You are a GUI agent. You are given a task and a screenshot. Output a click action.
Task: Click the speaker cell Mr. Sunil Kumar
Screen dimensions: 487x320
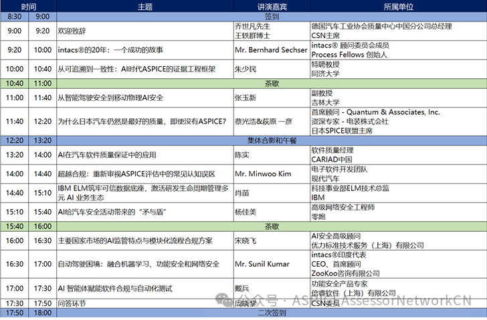[272, 264]
